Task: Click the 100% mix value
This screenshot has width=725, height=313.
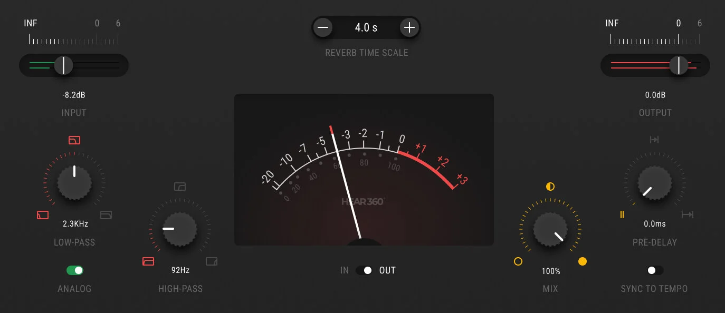Action: pyautogui.click(x=551, y=271)
